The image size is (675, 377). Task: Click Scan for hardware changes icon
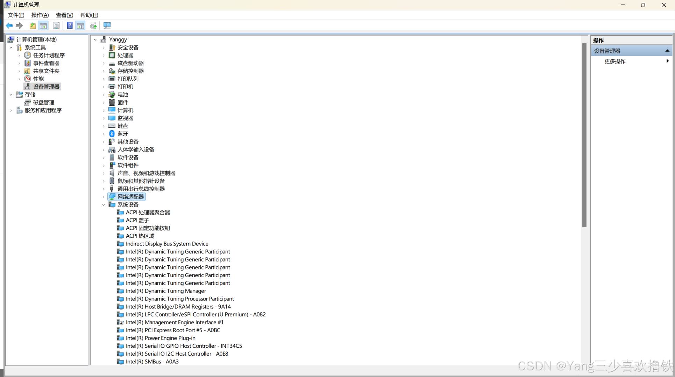107,25
